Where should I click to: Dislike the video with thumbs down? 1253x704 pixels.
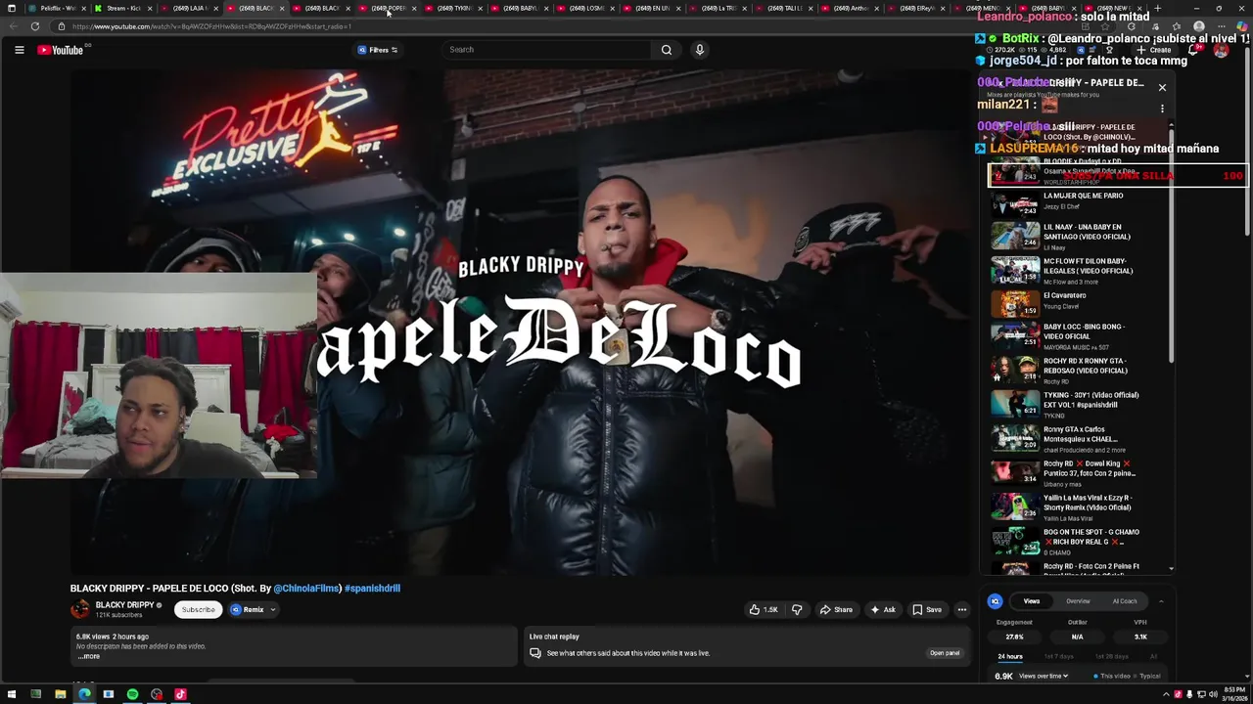coord(797,610)
